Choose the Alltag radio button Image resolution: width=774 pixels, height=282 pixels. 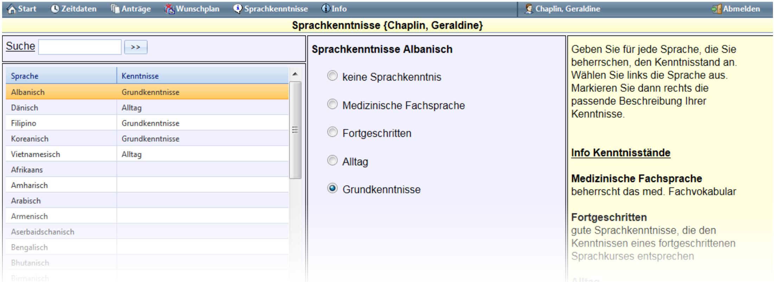(332, 161)
